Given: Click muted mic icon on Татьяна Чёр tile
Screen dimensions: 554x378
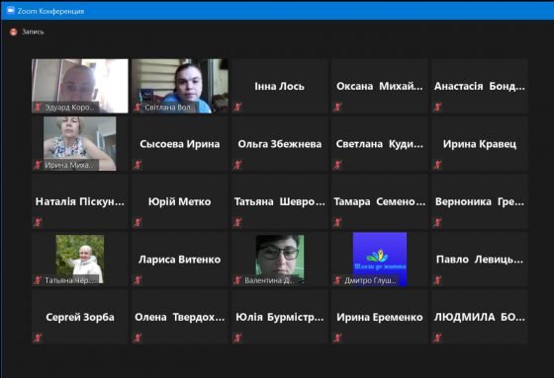Looking at the screenshot, I should tap(38, 280).
